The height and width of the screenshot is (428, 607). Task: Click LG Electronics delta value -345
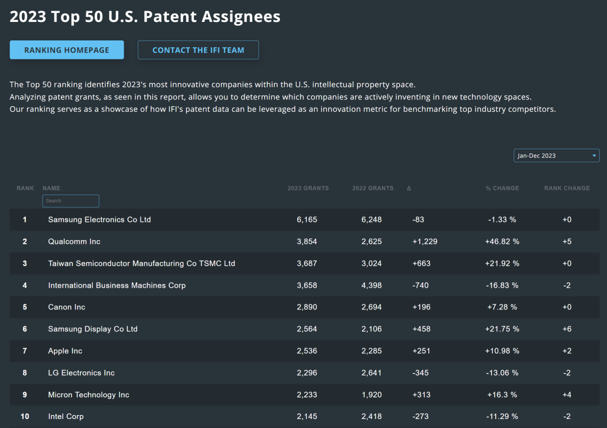pos(420,372)
